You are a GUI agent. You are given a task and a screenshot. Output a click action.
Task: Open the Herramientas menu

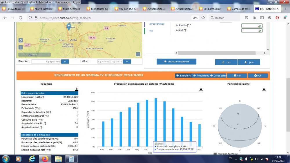(x=62, y=2)
